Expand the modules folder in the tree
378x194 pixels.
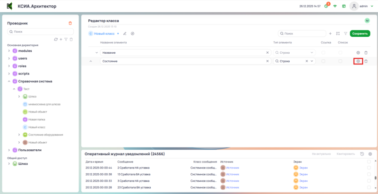(9, 50)
